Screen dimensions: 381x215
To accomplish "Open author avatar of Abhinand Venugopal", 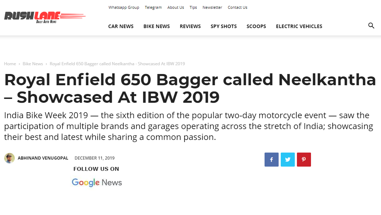I will point(9,158).
